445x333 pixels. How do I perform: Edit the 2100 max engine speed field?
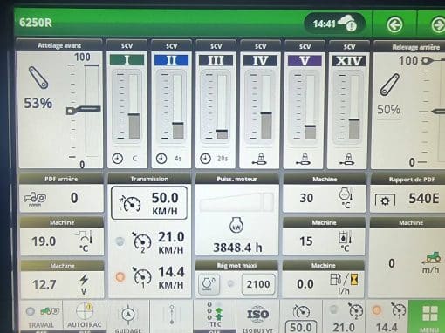(258, 284)
